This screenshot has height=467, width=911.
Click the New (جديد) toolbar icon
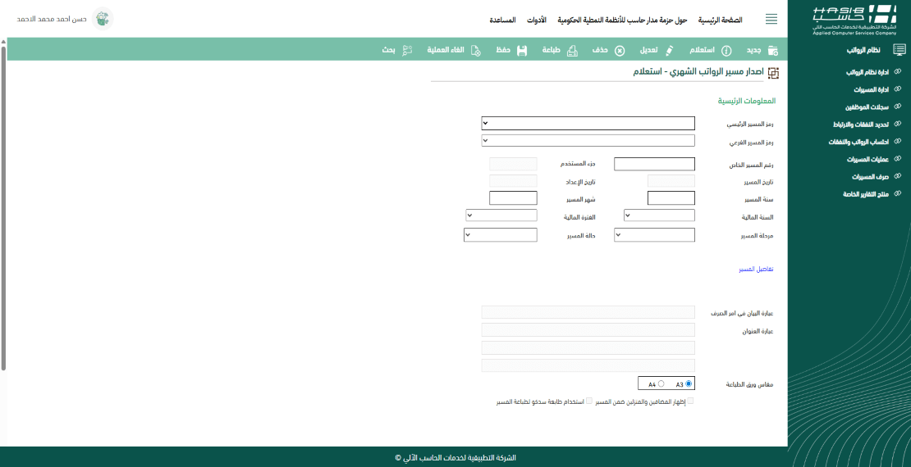771,50
